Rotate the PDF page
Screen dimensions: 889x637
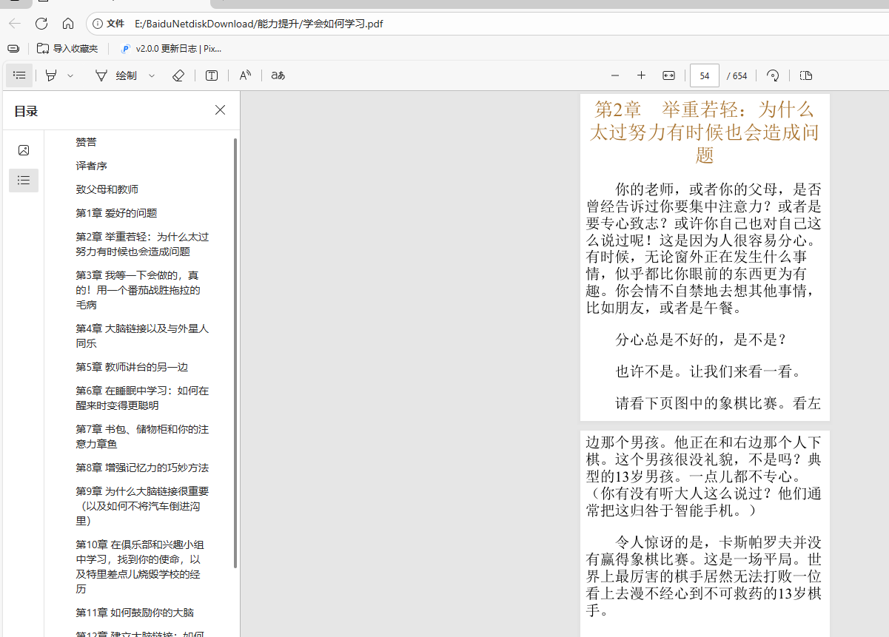[x=773, y=75]
